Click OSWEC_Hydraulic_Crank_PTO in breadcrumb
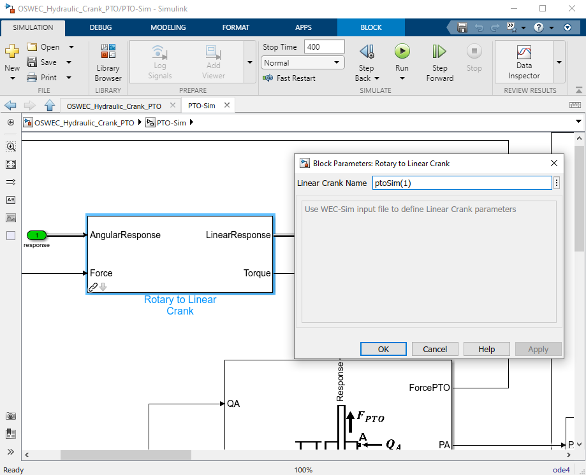The width and height of the screenshot is (586, 475). 84,122
